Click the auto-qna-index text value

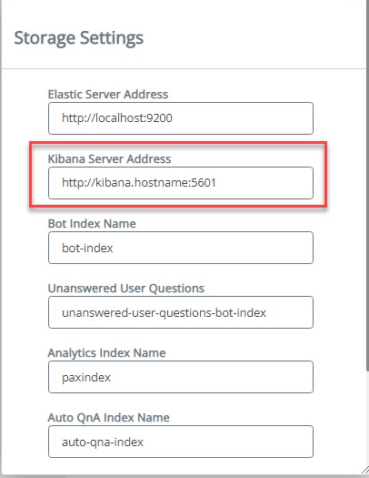(103, 442)
